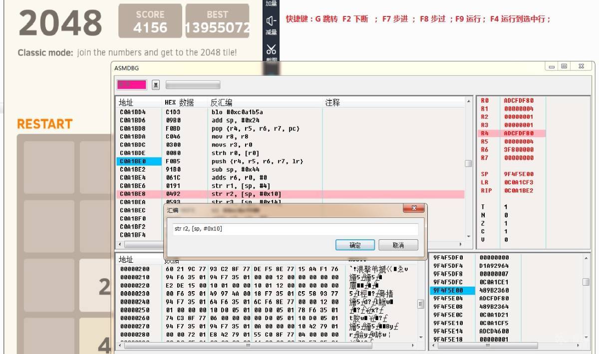Click the Z flag row
The width and height of the screenshot is (599, 354).
[x=511, y=223]
